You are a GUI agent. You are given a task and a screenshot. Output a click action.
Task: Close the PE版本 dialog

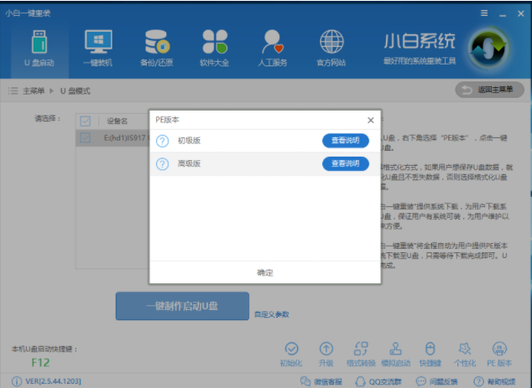point(370,121)
